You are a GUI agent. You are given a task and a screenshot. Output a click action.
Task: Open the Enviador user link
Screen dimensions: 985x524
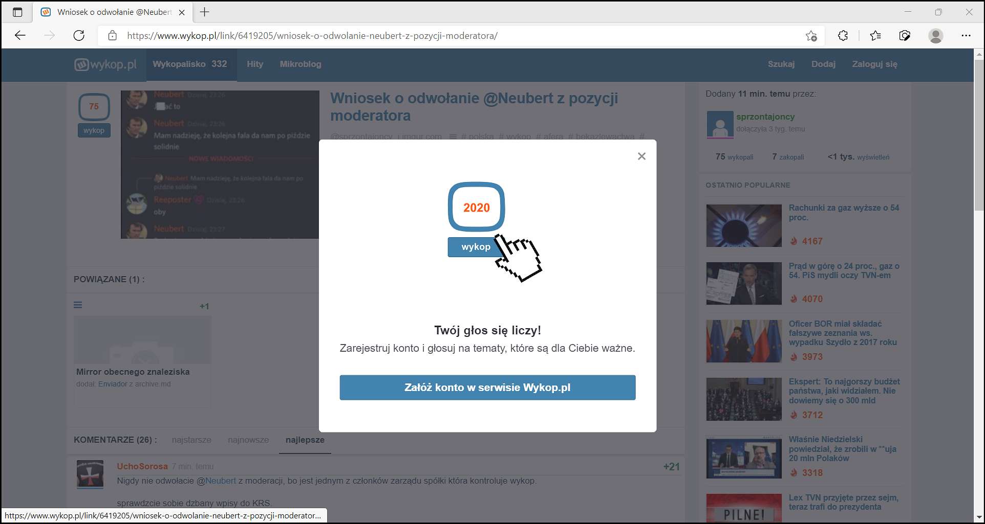[x=113, y=384]
